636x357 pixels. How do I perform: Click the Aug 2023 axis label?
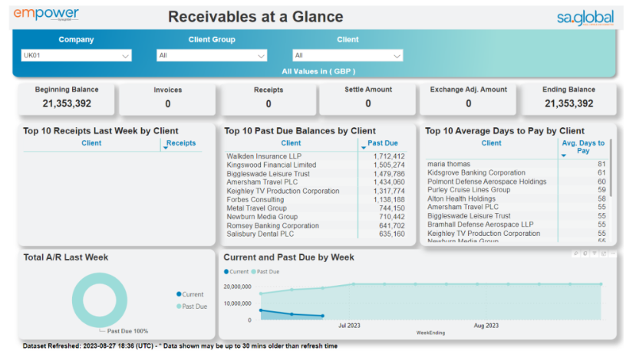click(x=486, y=326)
